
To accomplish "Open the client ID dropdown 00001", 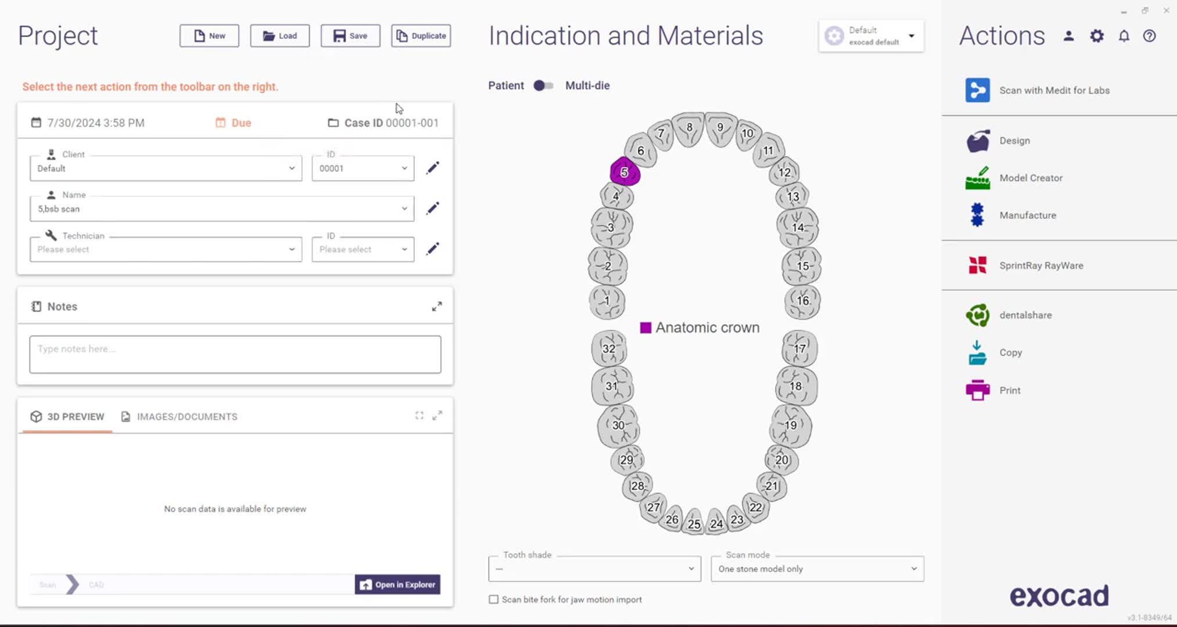I will pyautogui.click(x=363, y=168).
